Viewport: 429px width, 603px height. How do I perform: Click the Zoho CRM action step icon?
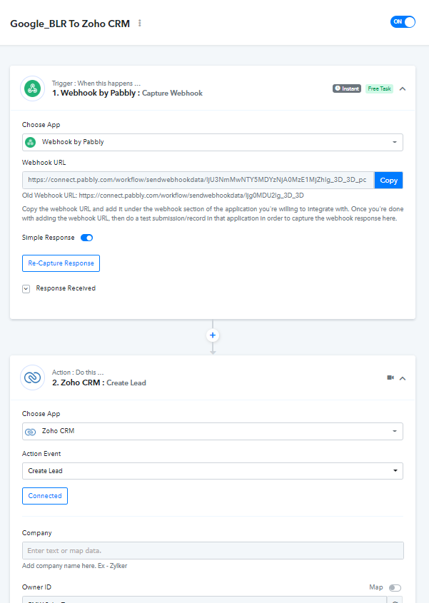pos(33,377)
